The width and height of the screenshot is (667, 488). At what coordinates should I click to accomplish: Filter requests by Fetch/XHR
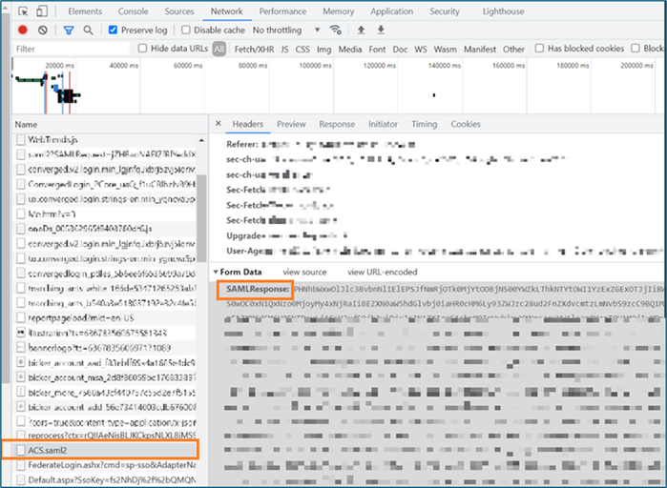click(x=255, y=50)
